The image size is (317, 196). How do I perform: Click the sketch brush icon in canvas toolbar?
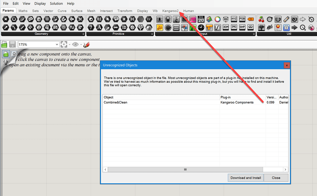click(86, 44)
